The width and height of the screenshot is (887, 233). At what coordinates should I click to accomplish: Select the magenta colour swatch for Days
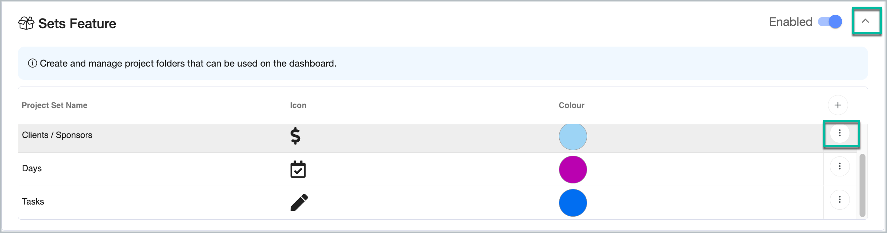pos(573,169)
